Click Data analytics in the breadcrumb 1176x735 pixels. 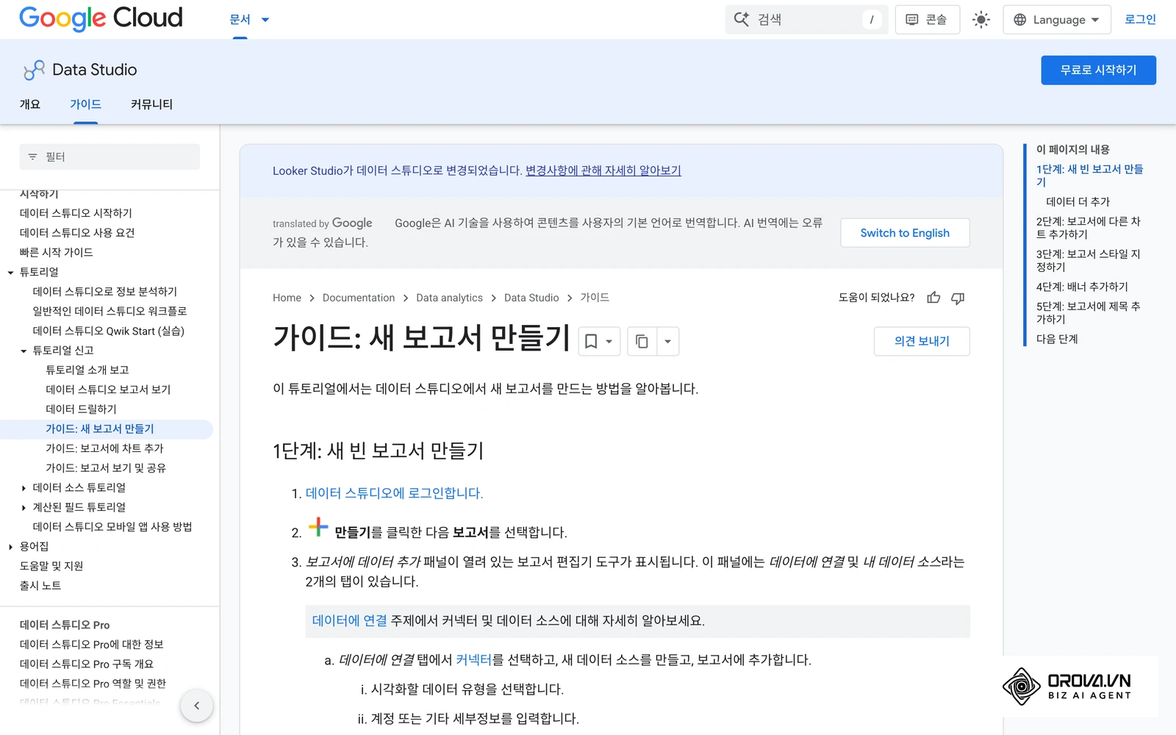pos(449,298)
